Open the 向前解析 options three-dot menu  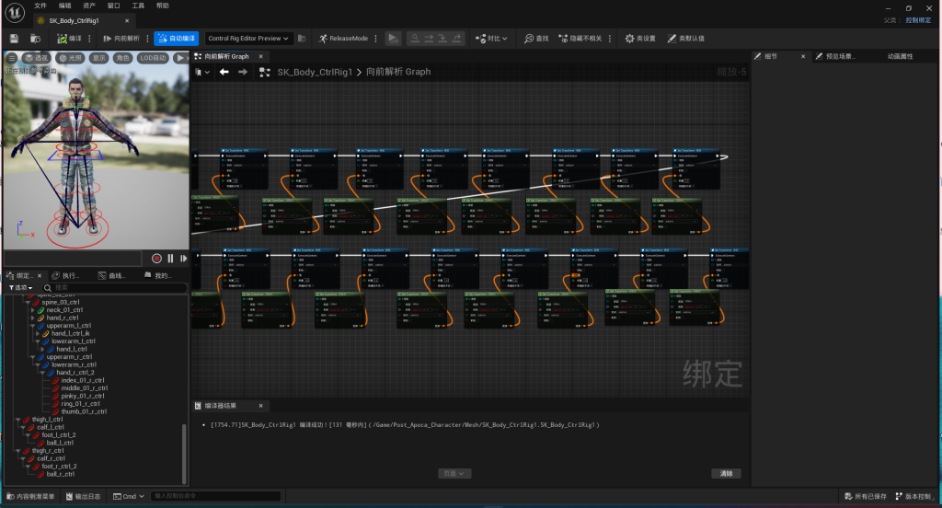coord(147,39)
